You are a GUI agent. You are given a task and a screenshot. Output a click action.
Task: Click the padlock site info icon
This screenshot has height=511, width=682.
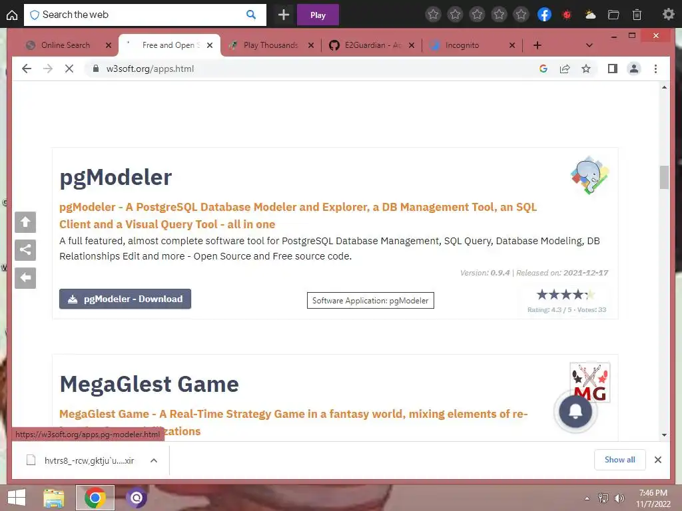[96, 69]
